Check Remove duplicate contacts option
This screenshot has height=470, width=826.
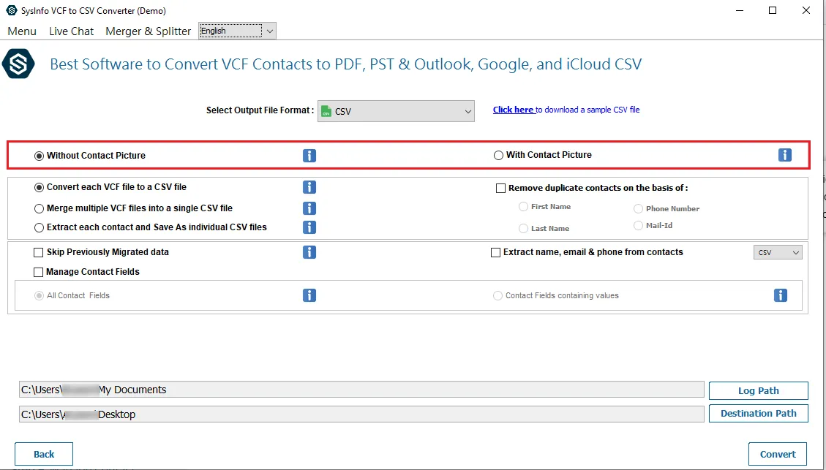point(501,188)
